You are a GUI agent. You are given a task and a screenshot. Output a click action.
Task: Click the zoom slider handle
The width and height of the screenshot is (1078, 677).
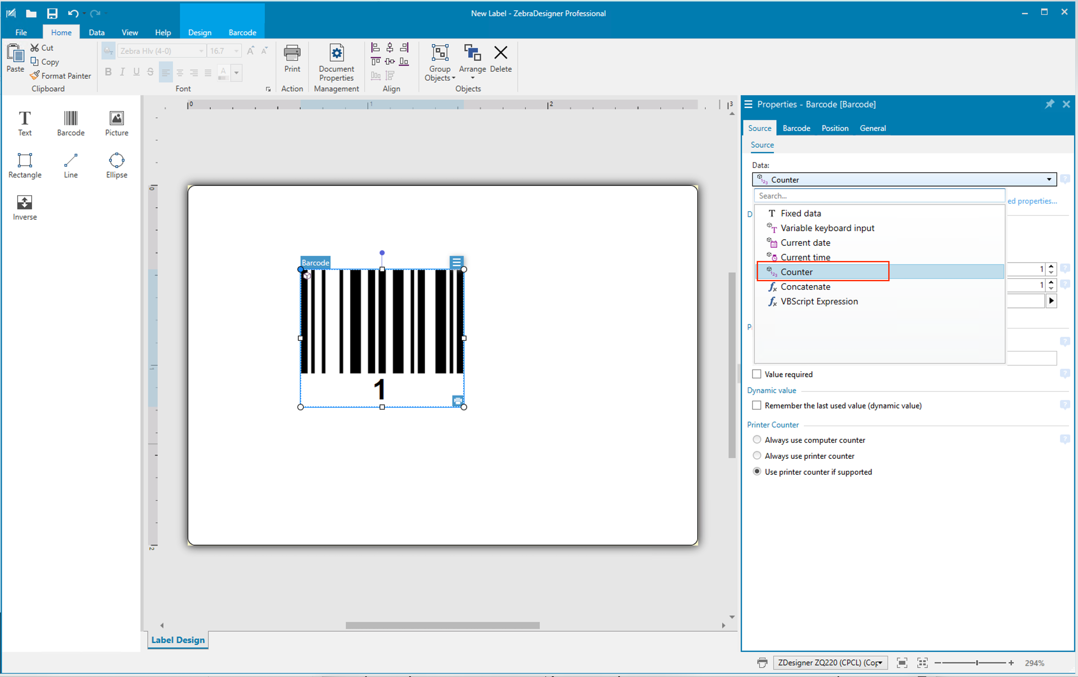977,663
